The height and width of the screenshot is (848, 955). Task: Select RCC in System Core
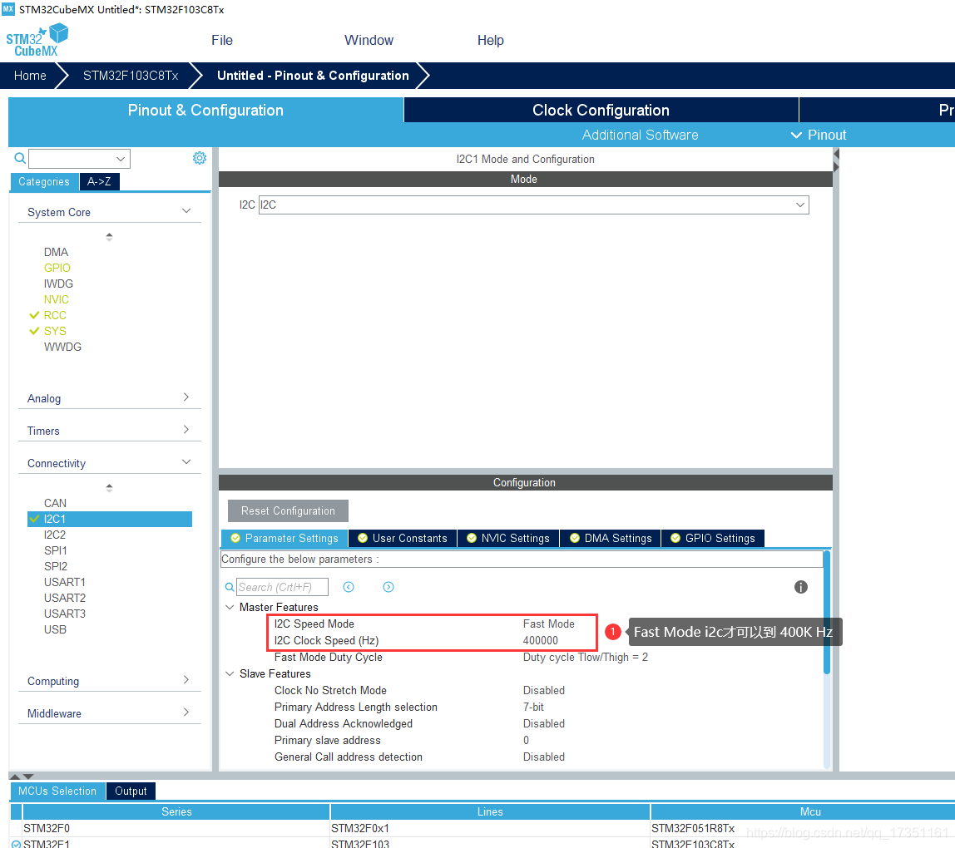coord(55,315)
